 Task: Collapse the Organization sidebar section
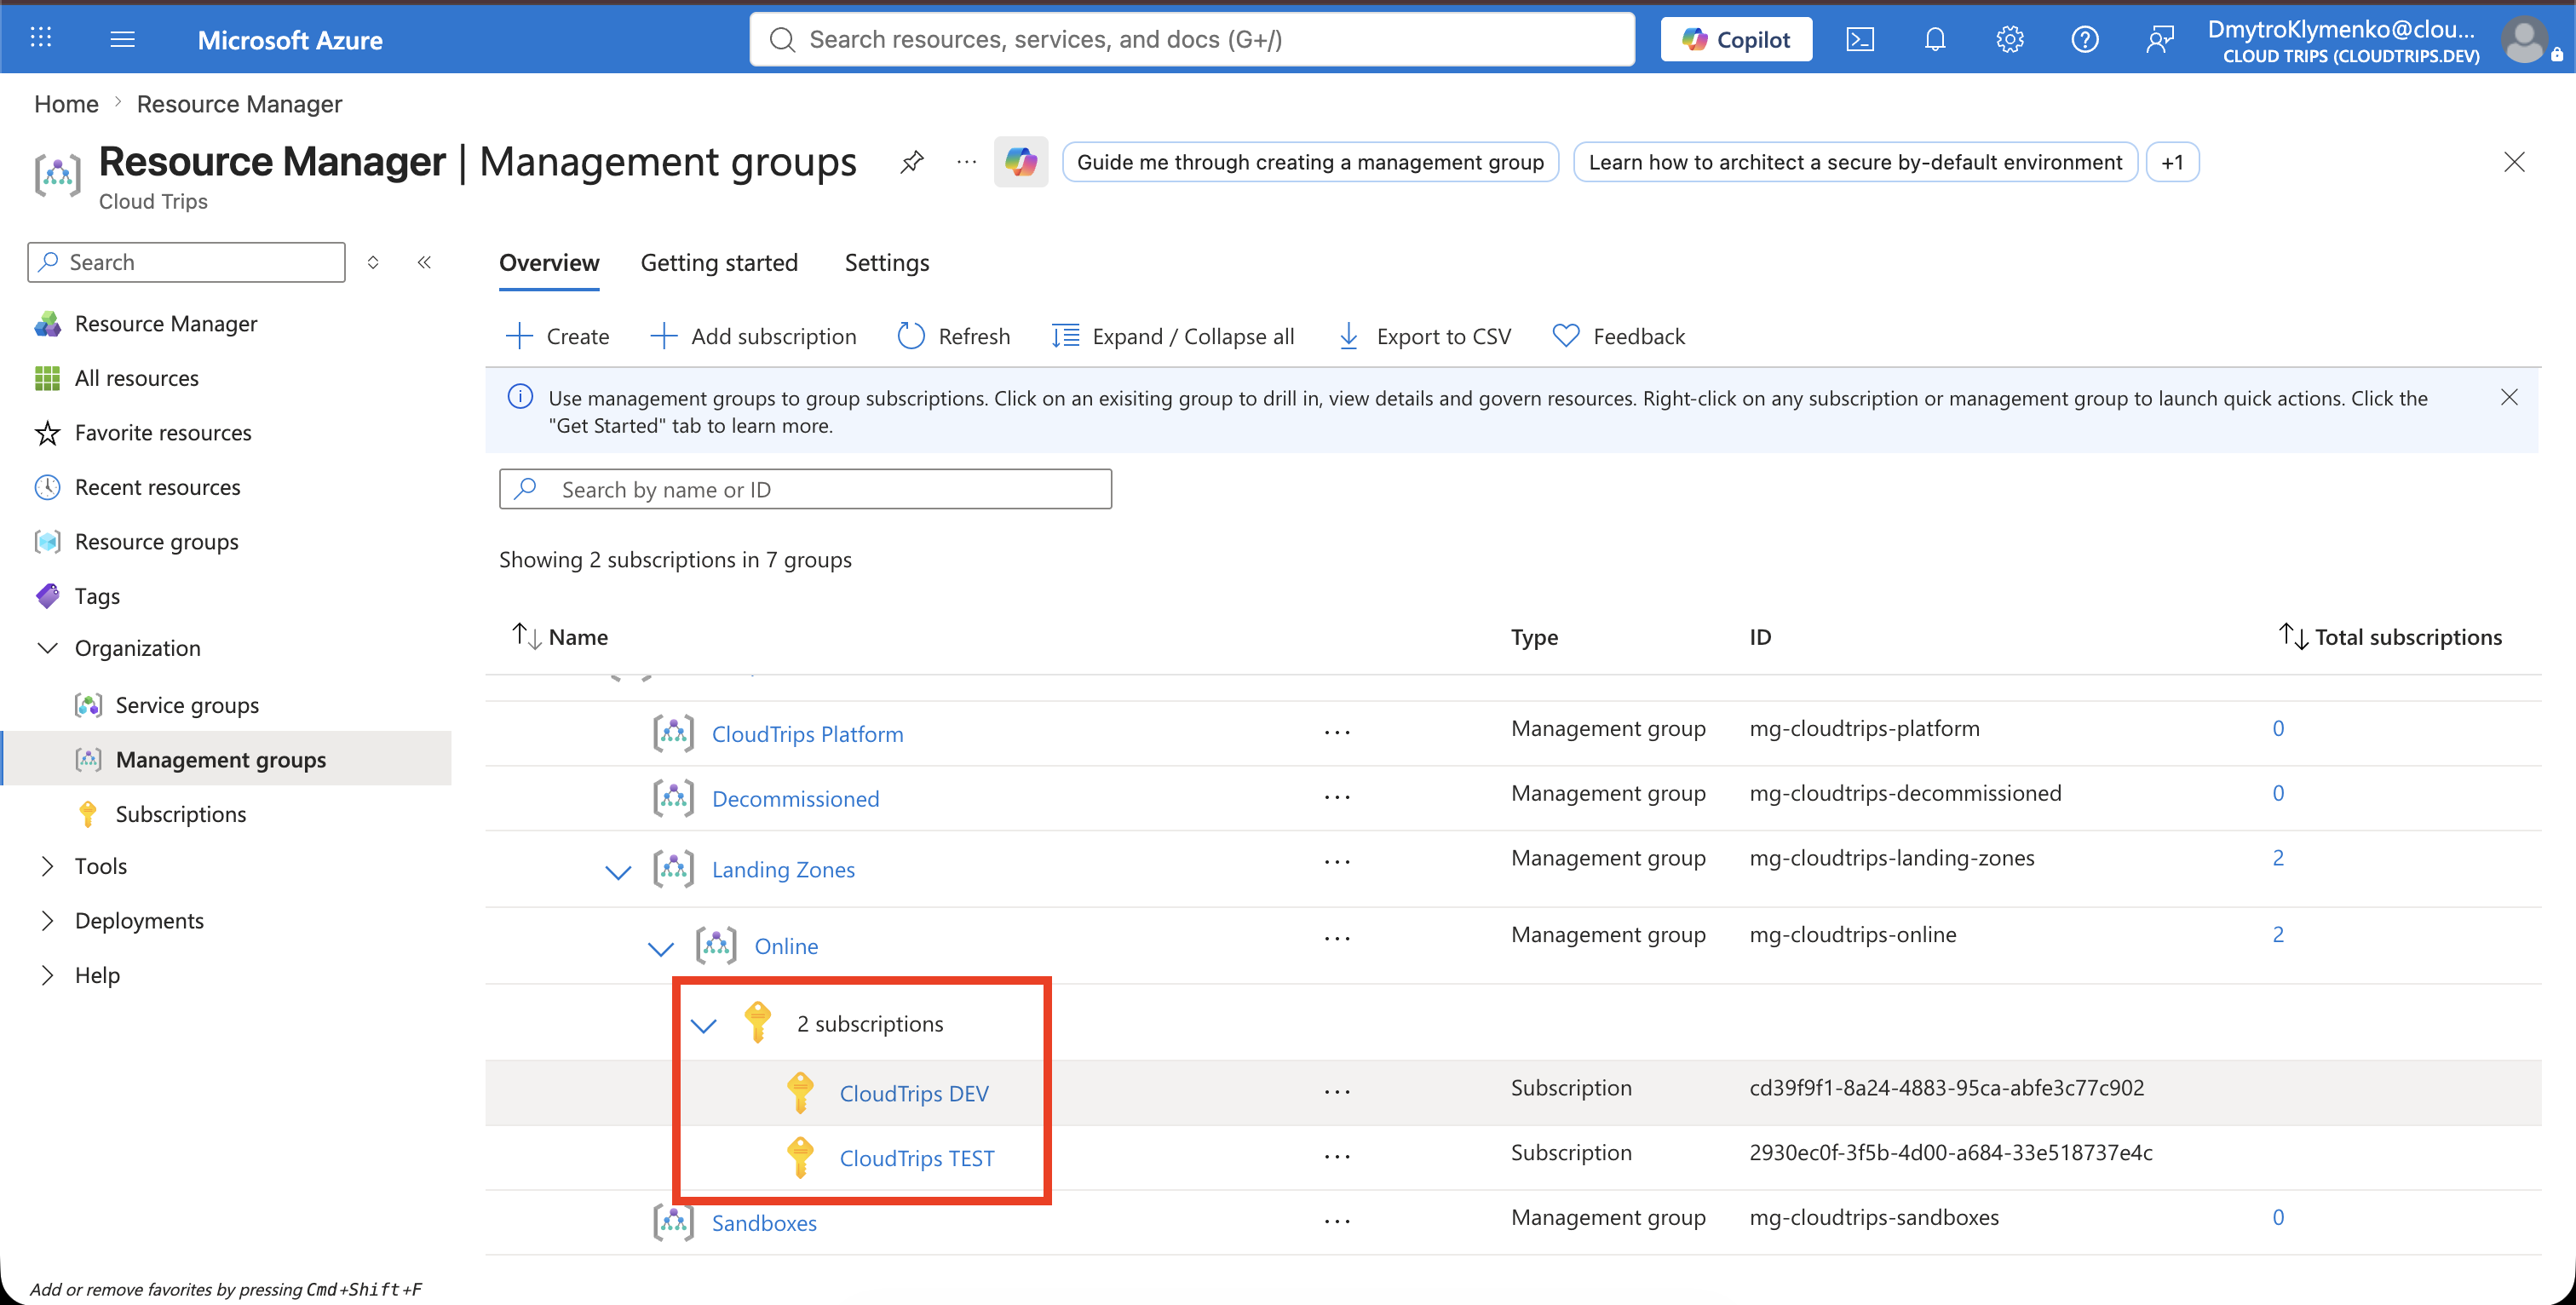click(47, 648)
